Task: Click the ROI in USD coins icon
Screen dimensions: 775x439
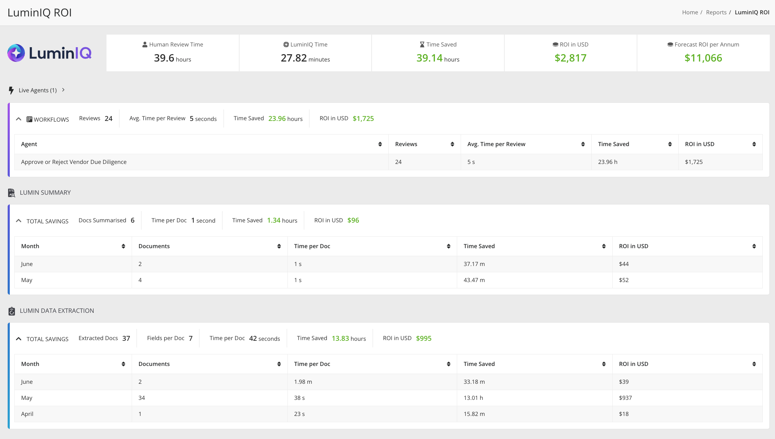Action: [x=555, y=44]
